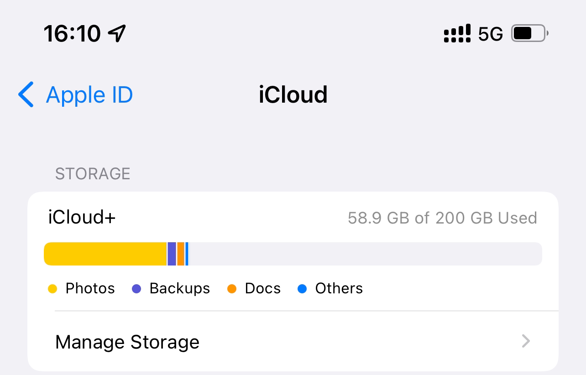Tap the iCloud+ plan label
Image resolution: width=586 pixels, height=375 pixels.
[x=82, y=217]
